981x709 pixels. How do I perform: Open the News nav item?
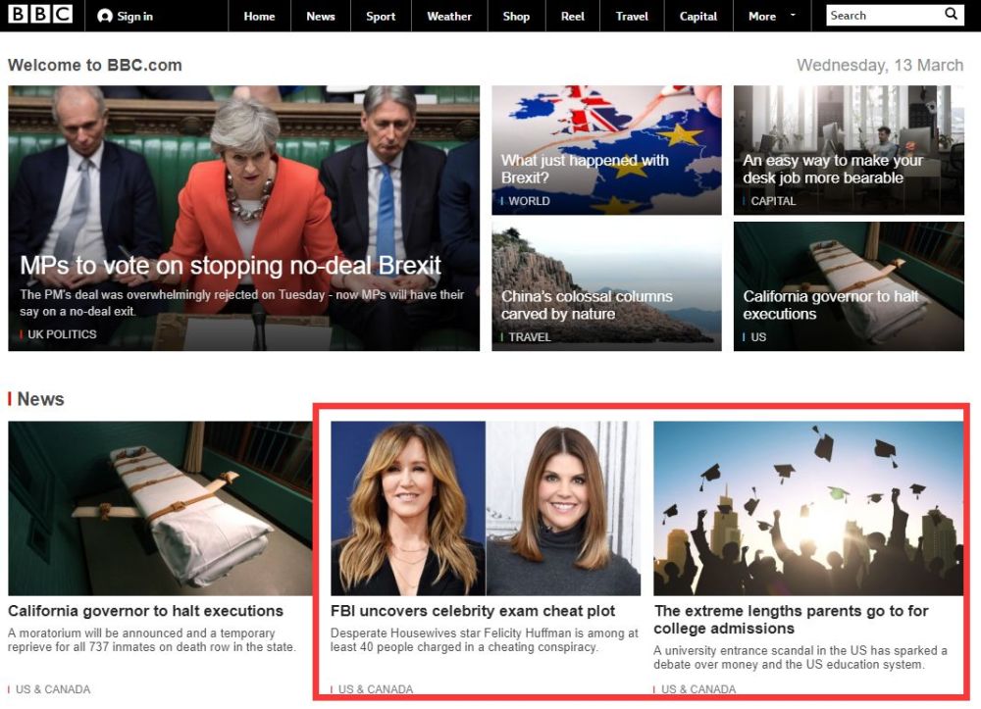click(321, 17)
